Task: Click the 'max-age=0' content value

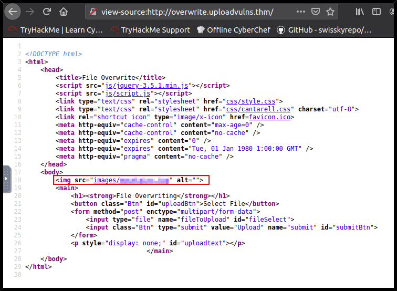Action: click(232, 125)
